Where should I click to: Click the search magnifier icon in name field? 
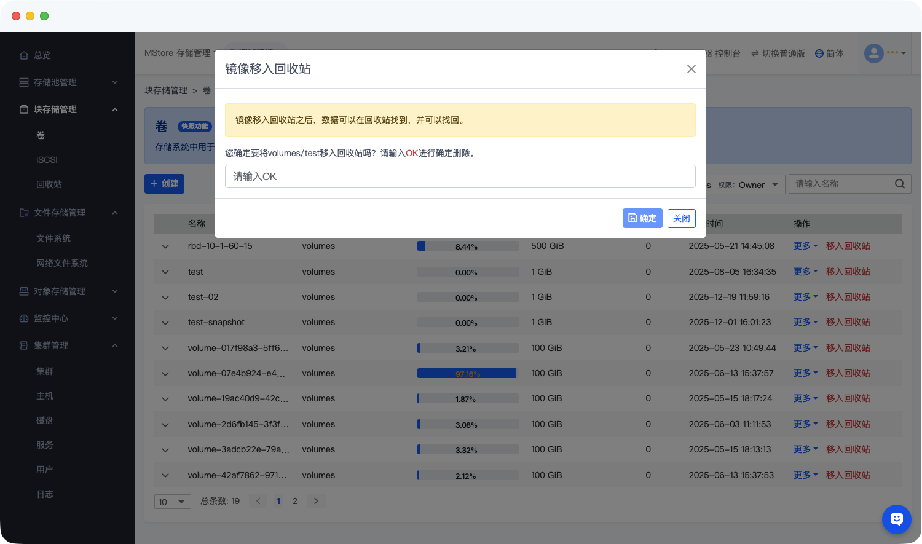point(899,184)
